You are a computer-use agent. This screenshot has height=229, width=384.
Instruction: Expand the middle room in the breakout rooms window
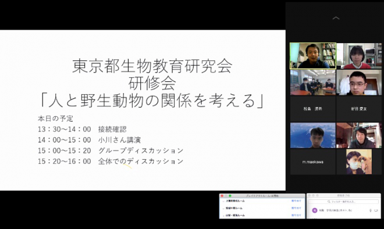pos(223,208)
